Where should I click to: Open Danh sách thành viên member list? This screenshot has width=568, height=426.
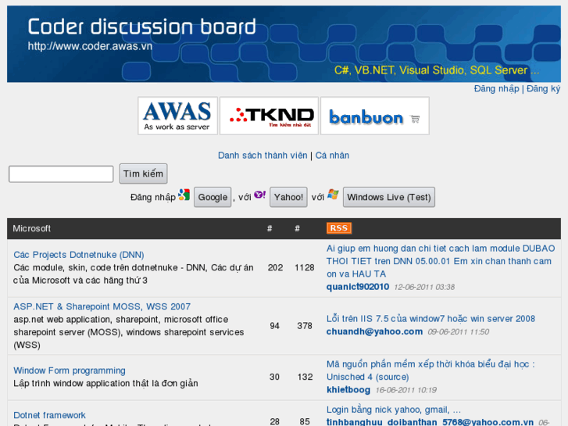(x=263, y=156)
